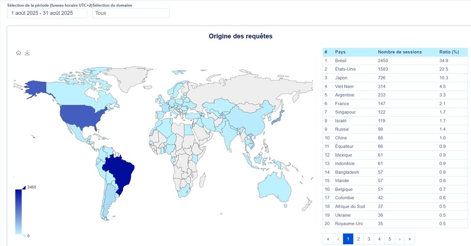Open the domain selection dropdown 'Tous'
471x246 pixels.
tap(130, 13)
